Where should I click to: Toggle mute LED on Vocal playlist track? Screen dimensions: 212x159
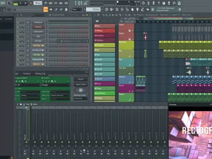[x=133, y=92]
